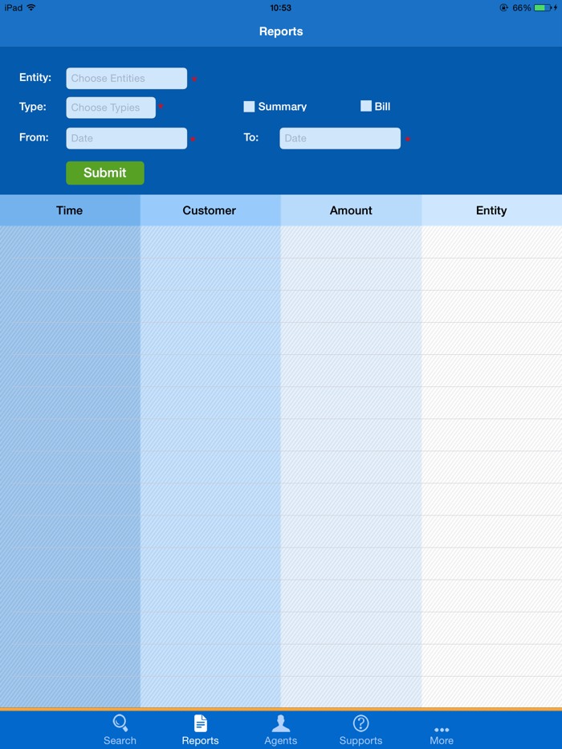
Task: Tap the 66% battery percentage text
Action: [521, 8]
